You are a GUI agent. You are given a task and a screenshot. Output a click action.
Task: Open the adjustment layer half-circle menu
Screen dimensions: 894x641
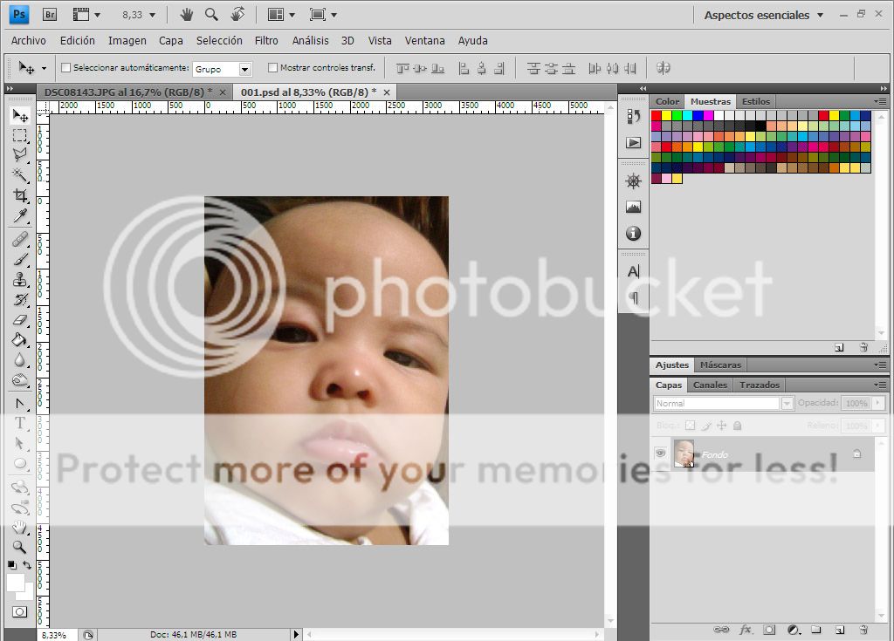coord(794,630)
